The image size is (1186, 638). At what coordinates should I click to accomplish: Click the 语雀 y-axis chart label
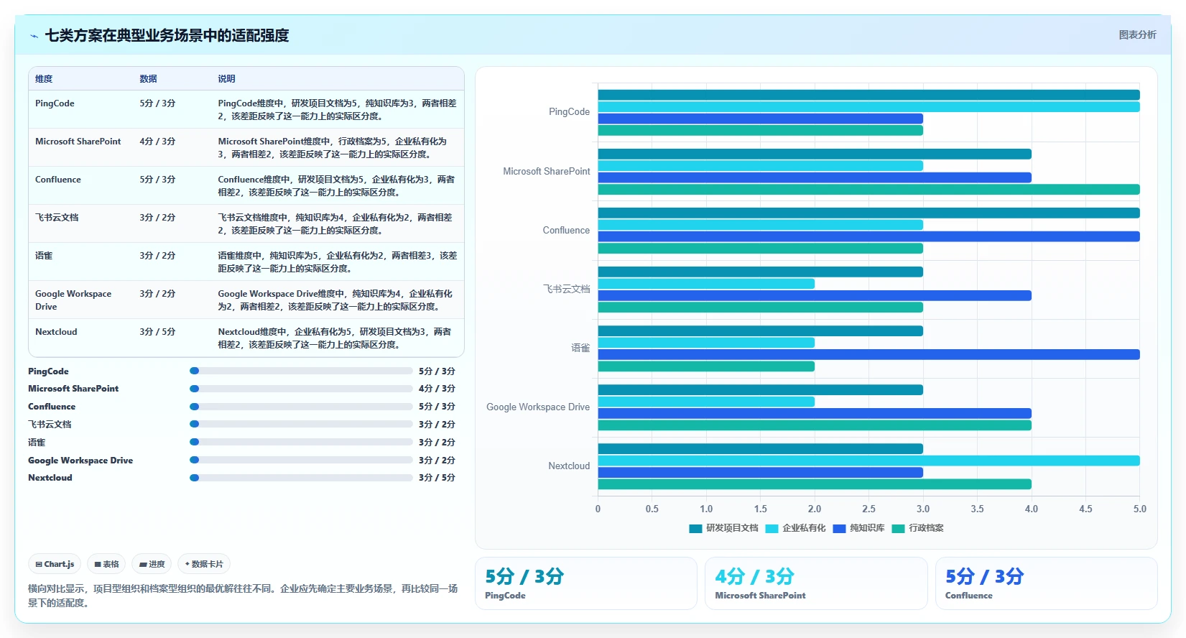[x=580, y=348]
